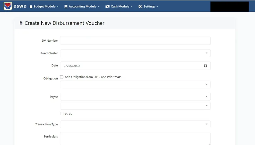Screen dimensions: 255x145
Task: Open the second Payee dropdown above et. al.
Action: point(135,106)
